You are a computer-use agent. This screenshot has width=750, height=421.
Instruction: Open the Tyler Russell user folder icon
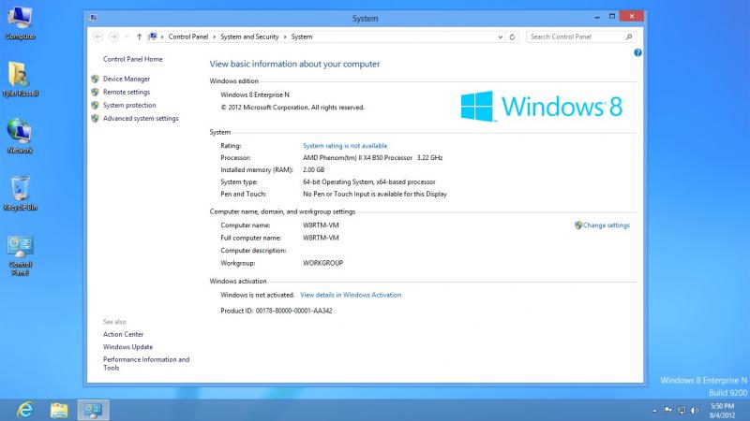coord(20,80)
